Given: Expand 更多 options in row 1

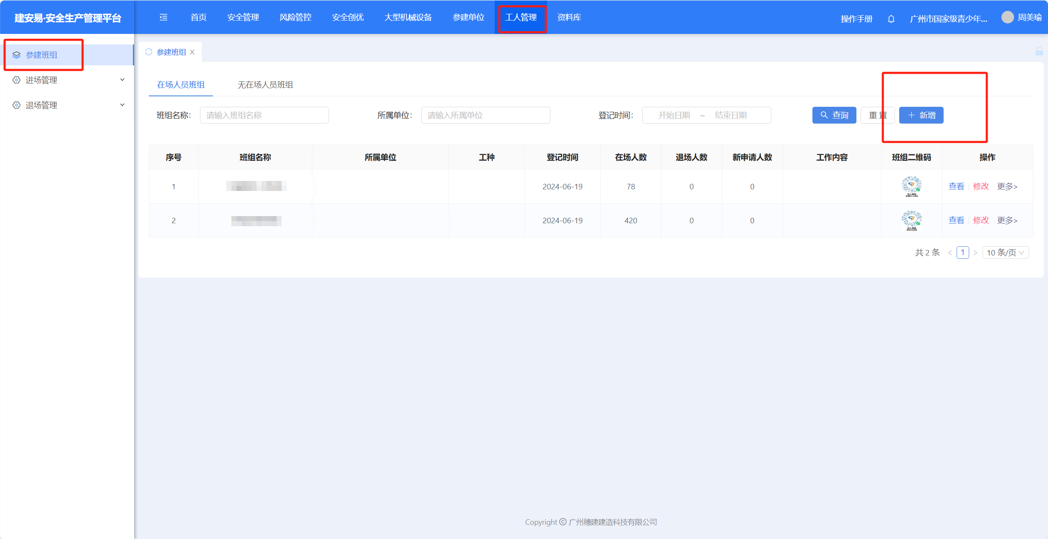Looking at the screenshot, I should pos(1007,186).
